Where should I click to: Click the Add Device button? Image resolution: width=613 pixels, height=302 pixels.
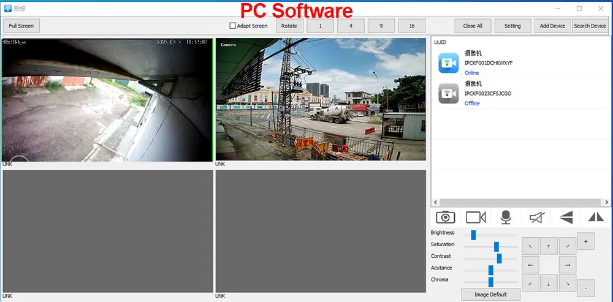(x=552, y=26)
